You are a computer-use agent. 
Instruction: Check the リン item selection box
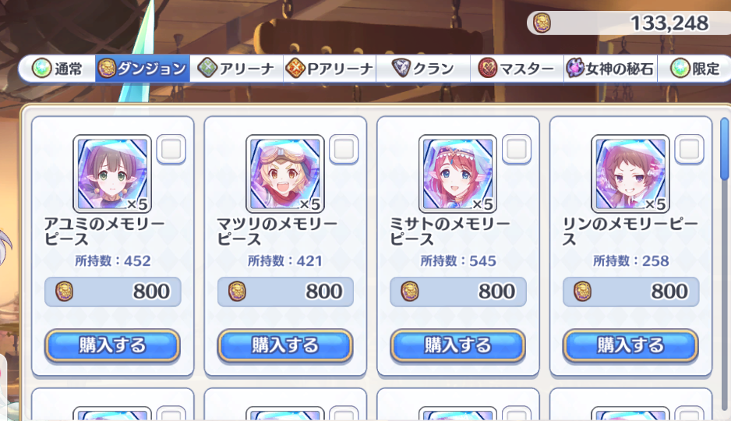point(689,149)
